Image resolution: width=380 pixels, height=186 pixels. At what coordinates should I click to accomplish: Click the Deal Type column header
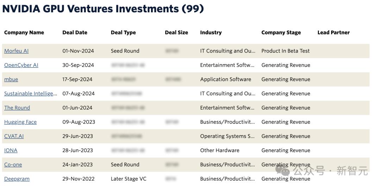coord(123,32)
